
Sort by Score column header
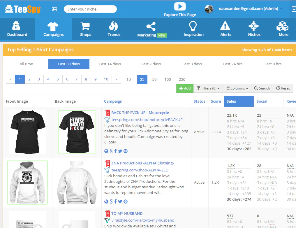tap(216, 101)
